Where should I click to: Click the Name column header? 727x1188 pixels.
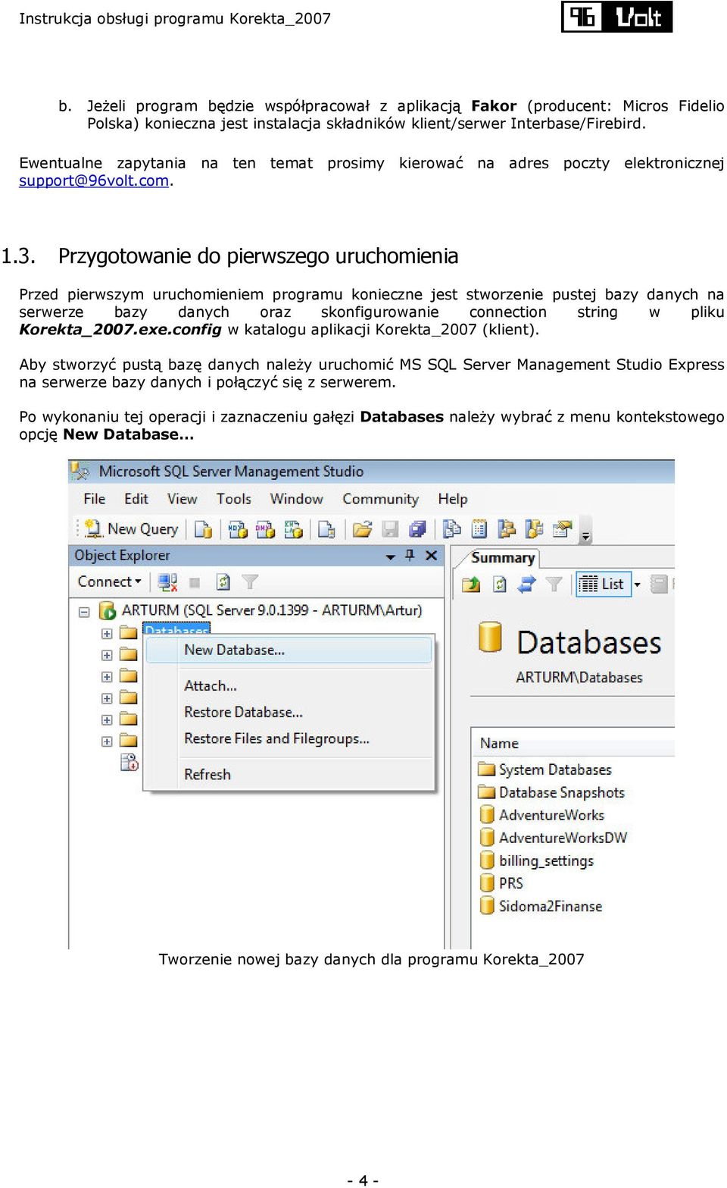click(572, 744)
